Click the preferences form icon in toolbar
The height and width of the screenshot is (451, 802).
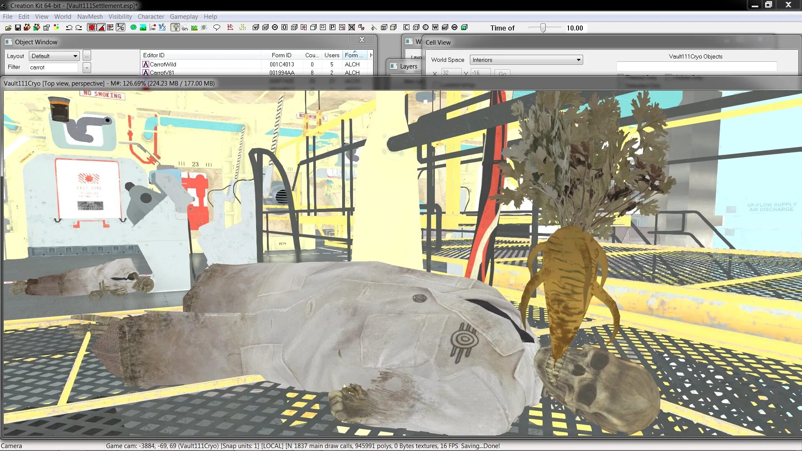click(x=46, y=28)
